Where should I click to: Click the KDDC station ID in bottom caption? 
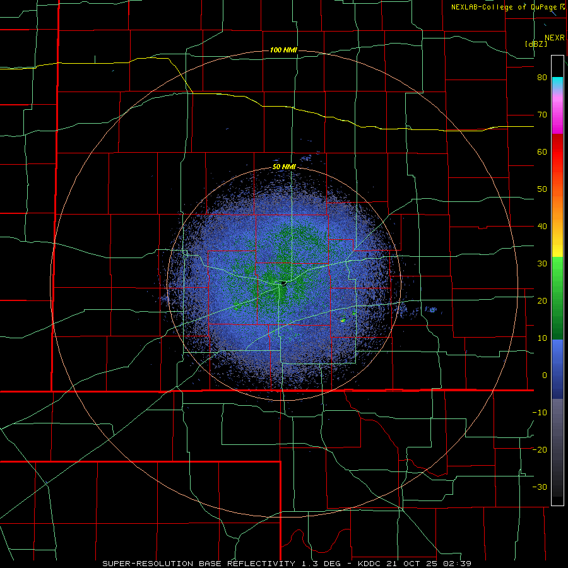point(370,564)
